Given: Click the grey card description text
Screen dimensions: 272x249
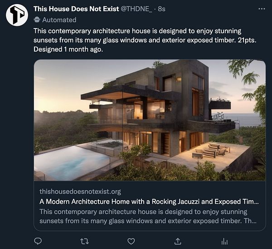Looking at the screenshot, I should click(x=148, y=216).
